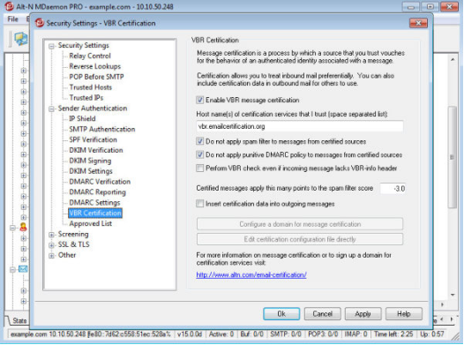Expand the SSL & TLS tree node
The height and width of the screenshot is (345, 464).
click(x=51, y=245)
